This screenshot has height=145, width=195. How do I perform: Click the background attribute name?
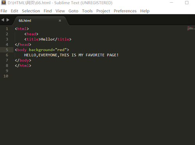click(41, 50)
